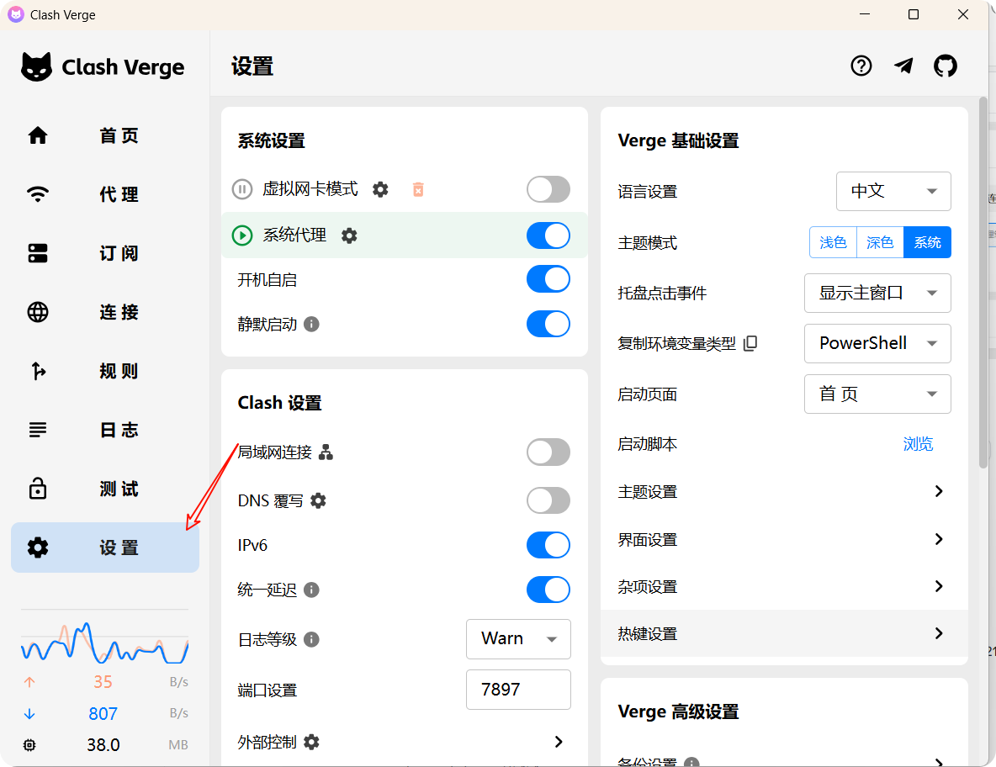996x767 pixels.
Task: Click the gear icon beside DNS 覆写
Action: click(x=318, y=500)
